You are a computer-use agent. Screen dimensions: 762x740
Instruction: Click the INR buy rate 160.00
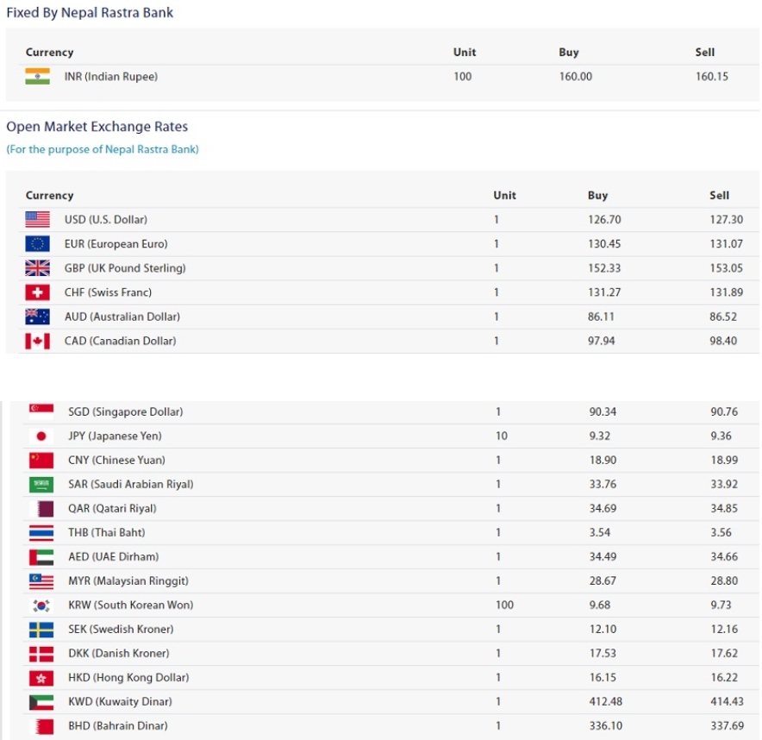576,77
